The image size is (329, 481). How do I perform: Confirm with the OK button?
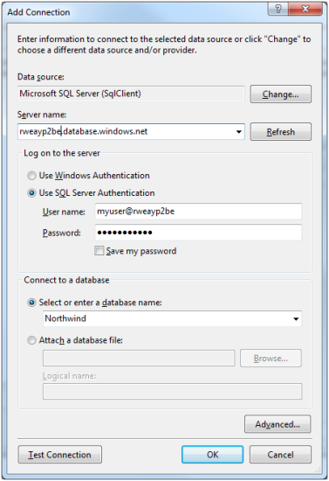[213, 454]
